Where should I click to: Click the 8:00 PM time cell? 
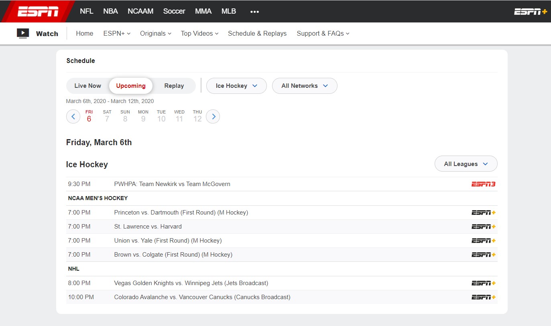[79, 283]
